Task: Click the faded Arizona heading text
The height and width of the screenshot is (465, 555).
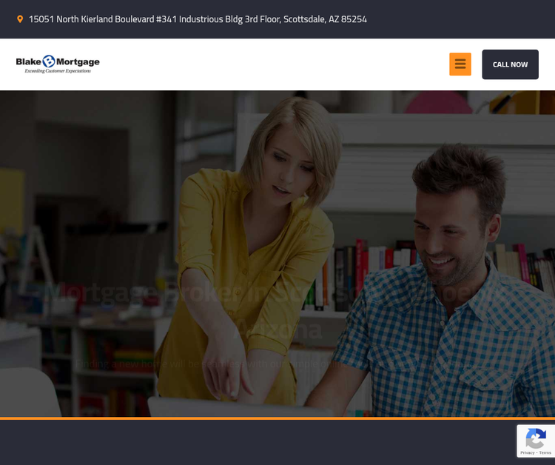Action: coord(277,329)
